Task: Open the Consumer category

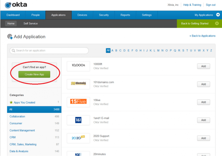Action: (16, 123)
